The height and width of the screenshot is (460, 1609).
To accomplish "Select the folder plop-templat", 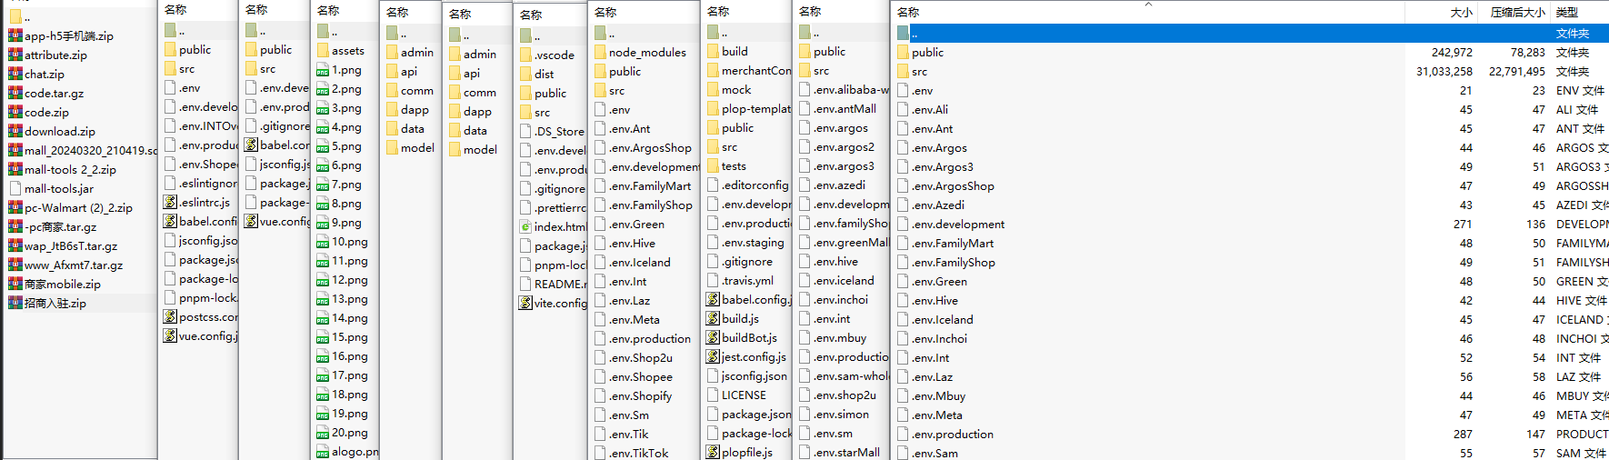I will [756, 108].
